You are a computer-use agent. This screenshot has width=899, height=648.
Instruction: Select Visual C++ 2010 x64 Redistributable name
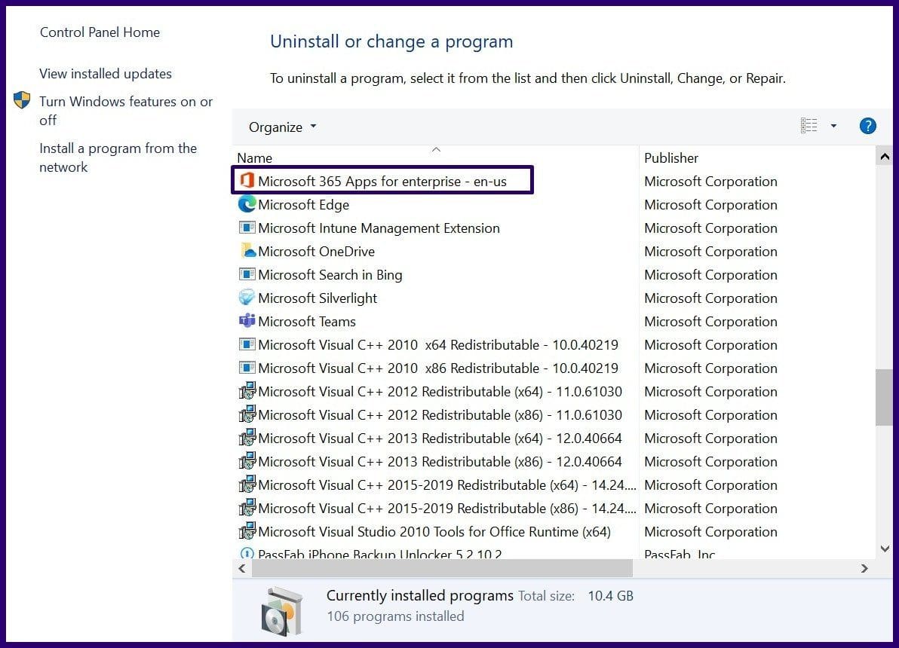[438, 345]
